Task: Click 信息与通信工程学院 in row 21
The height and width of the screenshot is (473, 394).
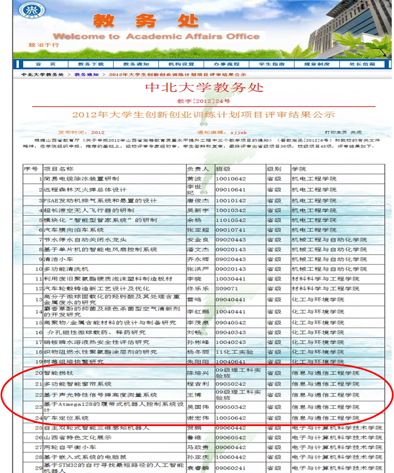Action: pos(325,384)
